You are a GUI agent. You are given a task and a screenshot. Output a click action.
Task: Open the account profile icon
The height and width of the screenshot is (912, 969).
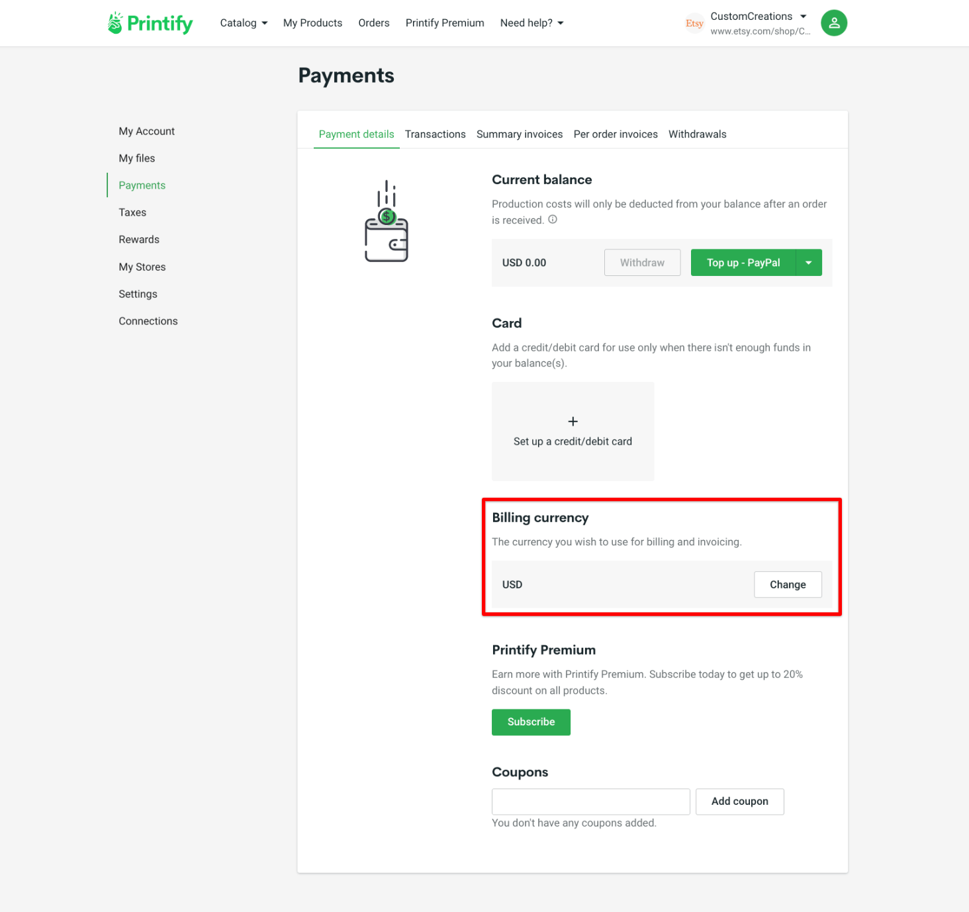click(833, 23)
